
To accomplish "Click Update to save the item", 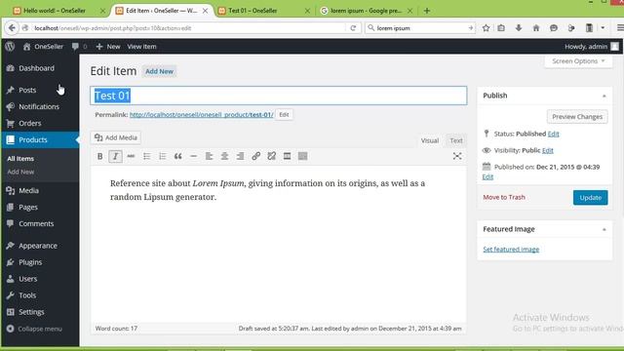I will point(590,197).
